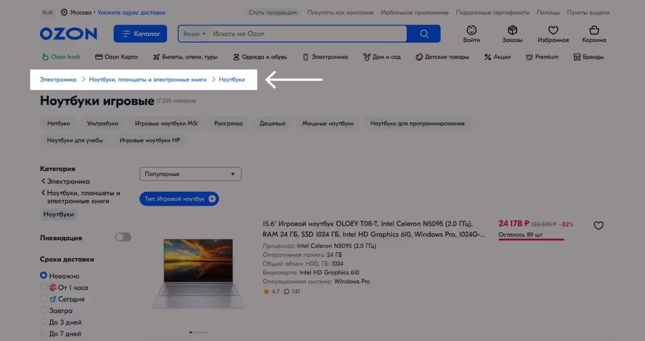Remove the Игровой ноутбук filter chip
Image resolution: width=645 pixels, height=341 pixels.
[x=212, y=199]
